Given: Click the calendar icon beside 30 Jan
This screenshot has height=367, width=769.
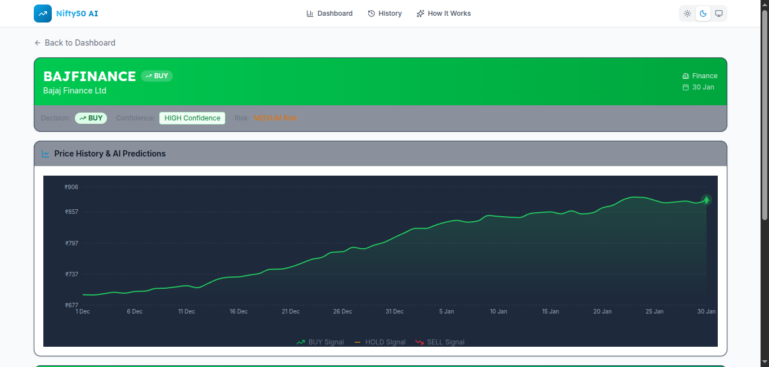Looking at the screenshot, I should click(x=686, y=87).
